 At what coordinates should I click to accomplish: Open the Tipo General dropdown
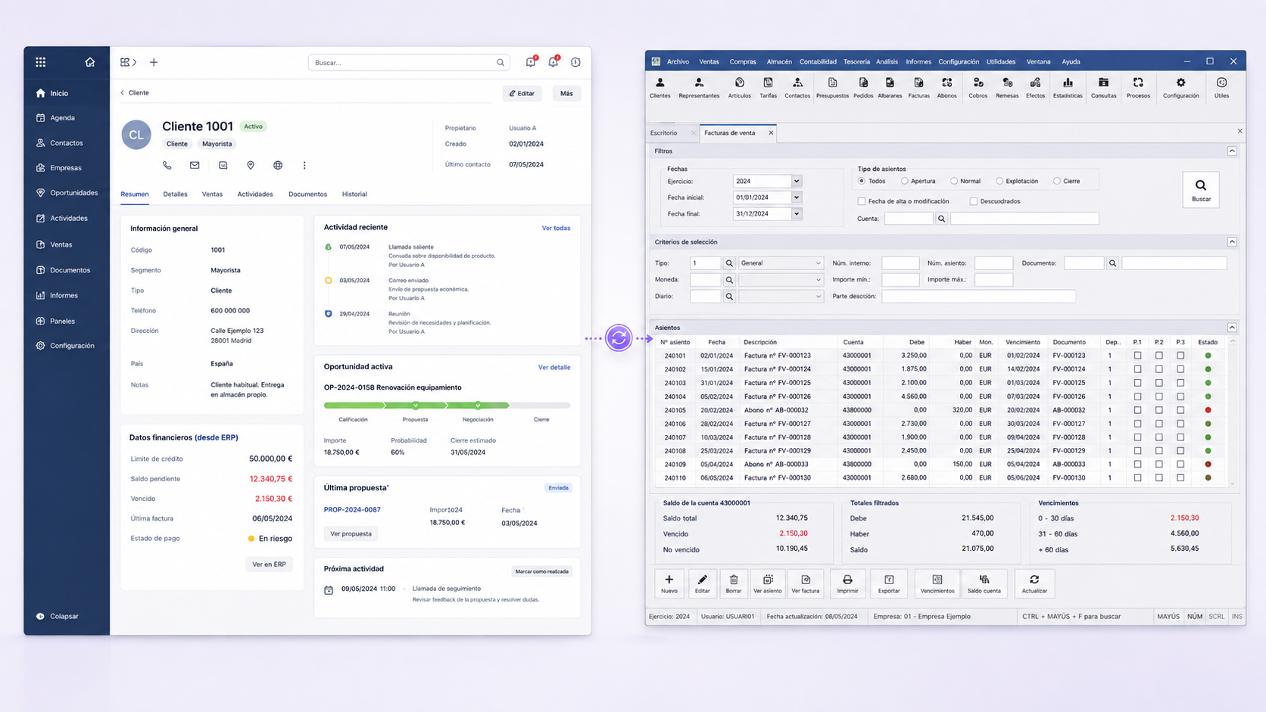point(781,263)
